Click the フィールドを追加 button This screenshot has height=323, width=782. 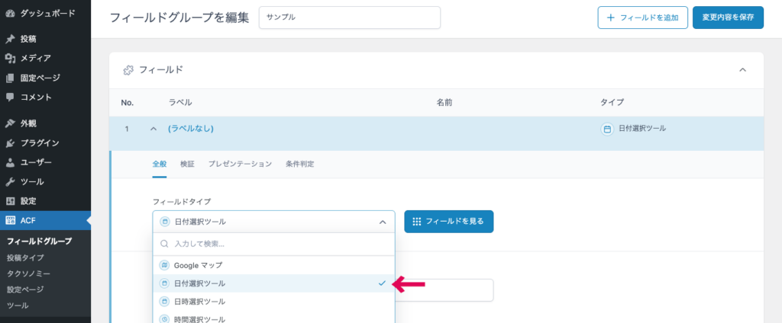coord(642,18)
